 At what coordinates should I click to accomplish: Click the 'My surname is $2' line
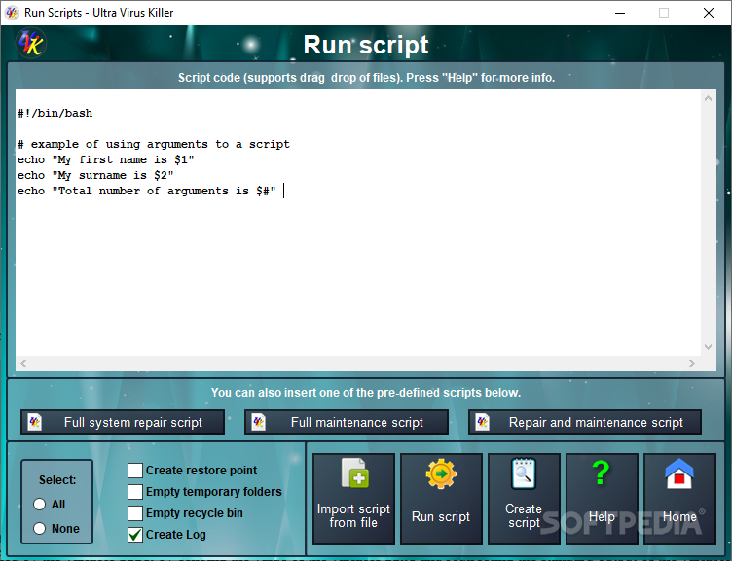95,175
